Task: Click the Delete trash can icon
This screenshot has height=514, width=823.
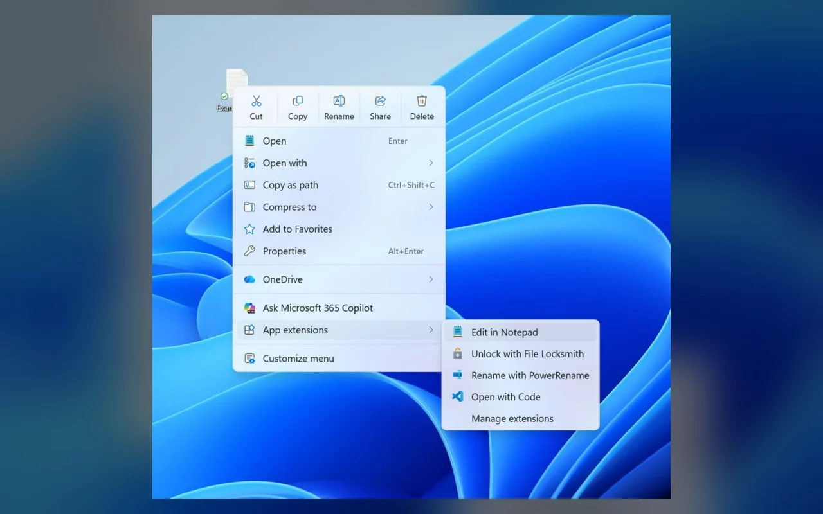Action: coord(422,101)
